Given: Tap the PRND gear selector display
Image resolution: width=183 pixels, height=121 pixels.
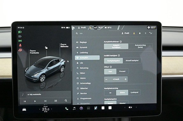Looking at the screenshot, I should (x=21, y=28).
